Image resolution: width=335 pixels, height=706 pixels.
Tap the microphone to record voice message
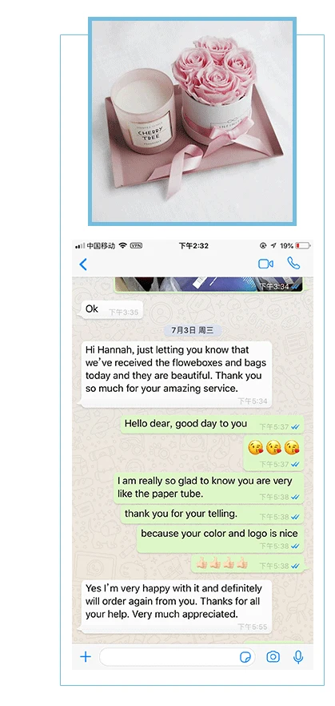click(297, 657)
